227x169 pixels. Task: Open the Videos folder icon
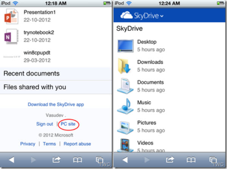(x=125, y=145)
